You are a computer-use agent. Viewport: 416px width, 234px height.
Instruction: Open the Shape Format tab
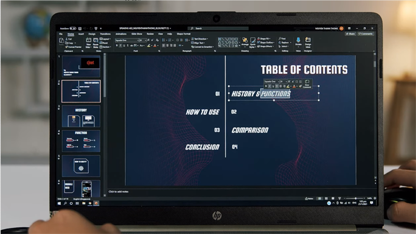pyautogui.click(x=184, y=34)
